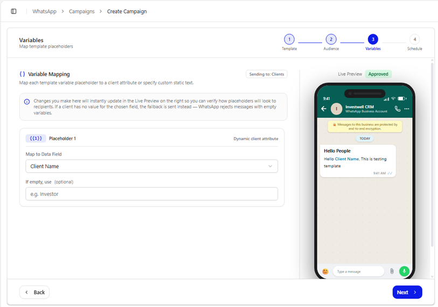Click the 'Dynamic client attribute' label

[x=256, y=139]
